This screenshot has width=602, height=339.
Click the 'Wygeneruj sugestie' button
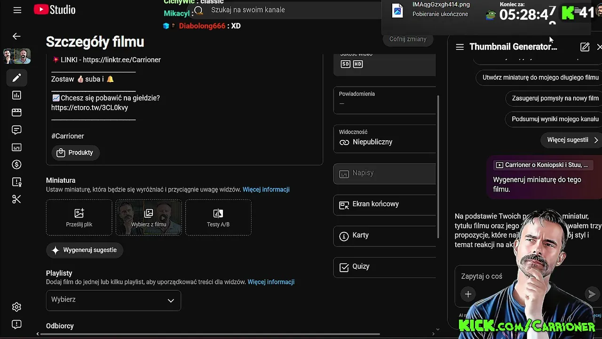click(x=85, y=250)
